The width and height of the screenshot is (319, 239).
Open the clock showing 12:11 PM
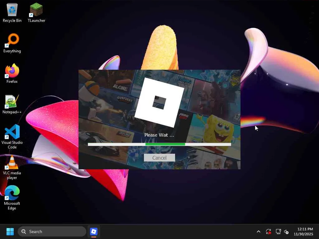pos(303,232)
